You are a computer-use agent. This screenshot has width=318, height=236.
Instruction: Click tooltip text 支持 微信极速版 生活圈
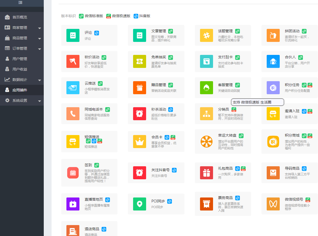(x=252, y=102)
